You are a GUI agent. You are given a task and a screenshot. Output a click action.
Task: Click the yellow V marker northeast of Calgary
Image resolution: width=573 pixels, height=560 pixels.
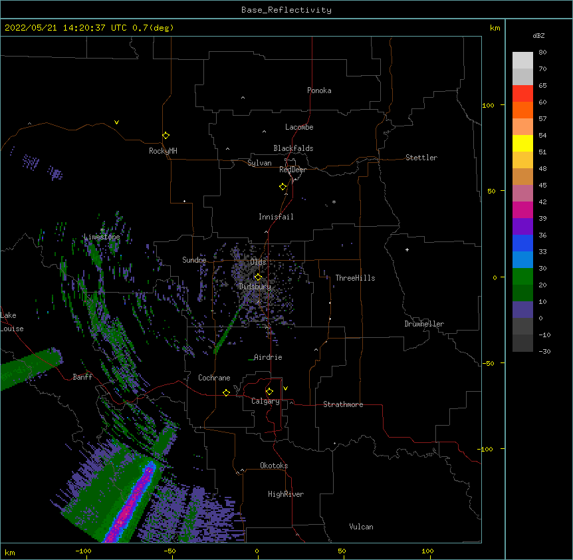pos(285,388)
